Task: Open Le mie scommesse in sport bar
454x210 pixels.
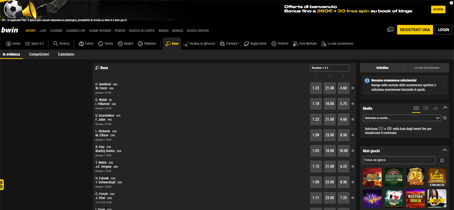Action: tap(337, 44)
